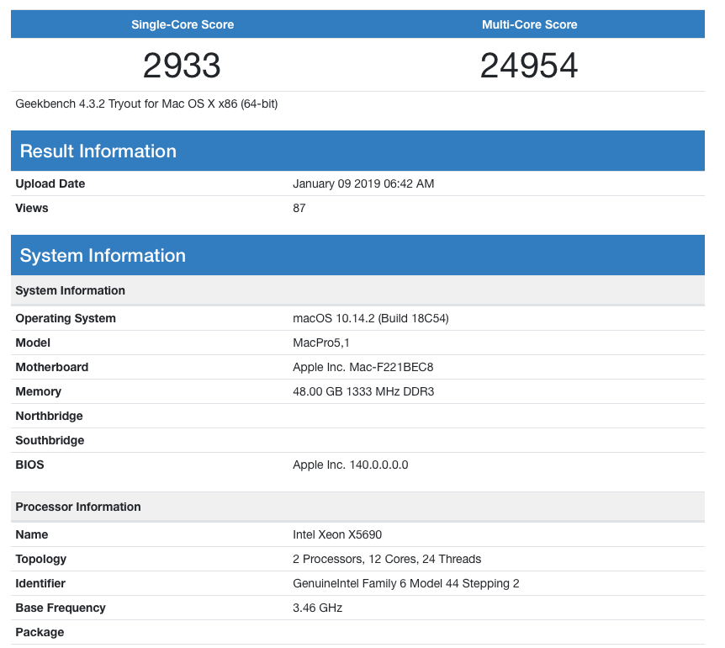The height and width of the screenshot is (648, 725).
Task: Click the Northbridge label
Action: [49, 416]
